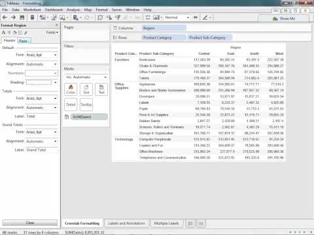
Task: Click the Totals Label input field
Action: 42,116
